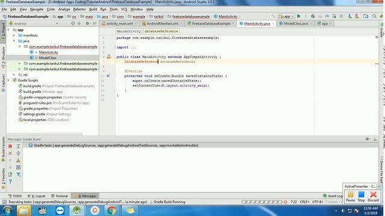Click the Profile app gauge icon
The width and height of the screenshot is (385, 216).
click(x=327, y=16)
